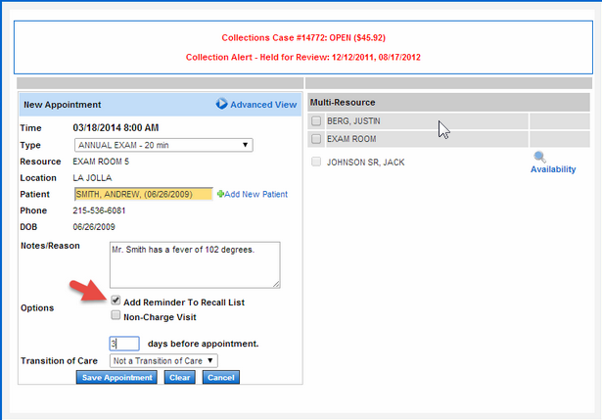Toggle Add Reminder To Recall List checkbox

point(116,302)
